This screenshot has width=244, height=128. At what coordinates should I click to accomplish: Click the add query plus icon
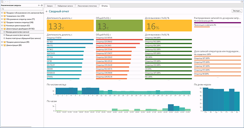pos(39,5)
